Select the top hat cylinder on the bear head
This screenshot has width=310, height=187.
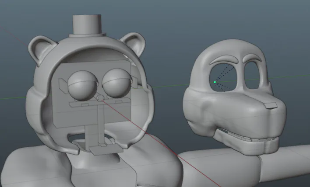pyautogui.click(x=87, y=26)
